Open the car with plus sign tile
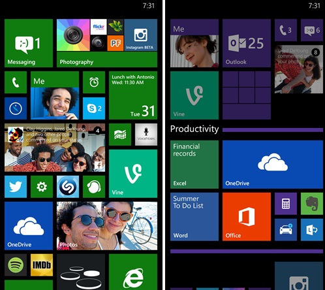 [x=286, y=230]
